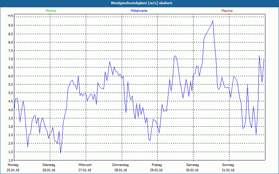The image size is (279, 174).
Task: Click the 7,0 y-axis value
Action: click(x=10, y=59)
